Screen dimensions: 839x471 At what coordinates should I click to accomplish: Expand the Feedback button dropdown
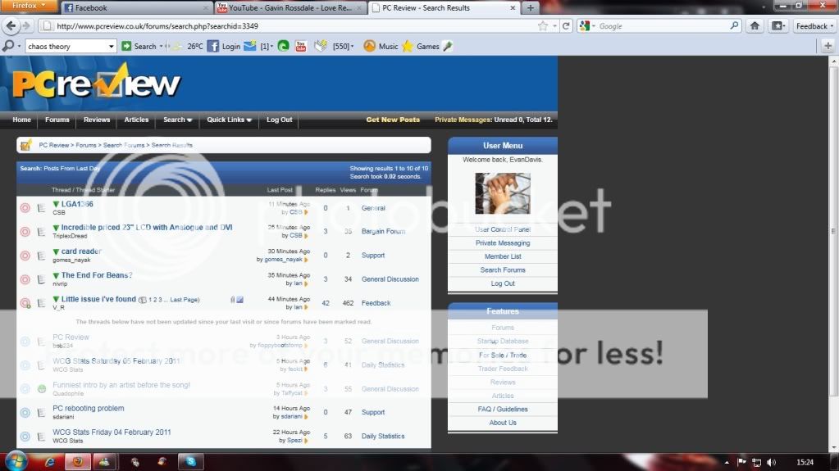coord(832,26)
